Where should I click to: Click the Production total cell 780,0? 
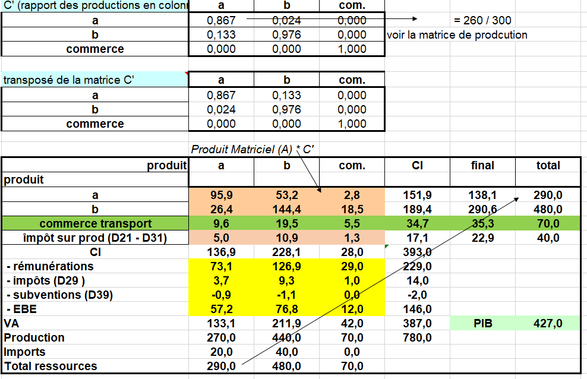[x=417, y=337]
